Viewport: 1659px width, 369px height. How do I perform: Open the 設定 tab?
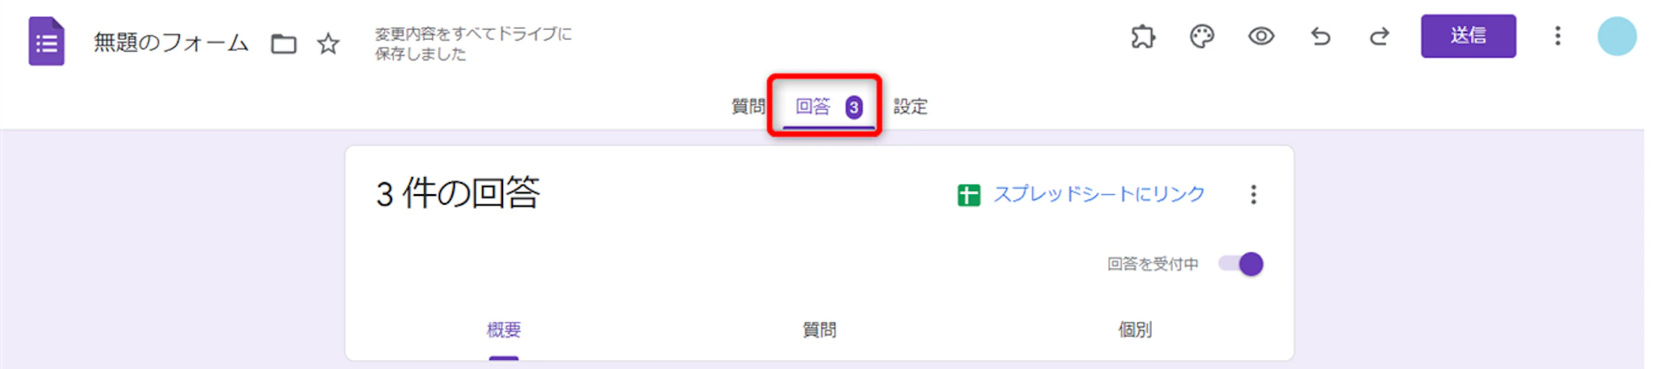click(x=910, y=107)
